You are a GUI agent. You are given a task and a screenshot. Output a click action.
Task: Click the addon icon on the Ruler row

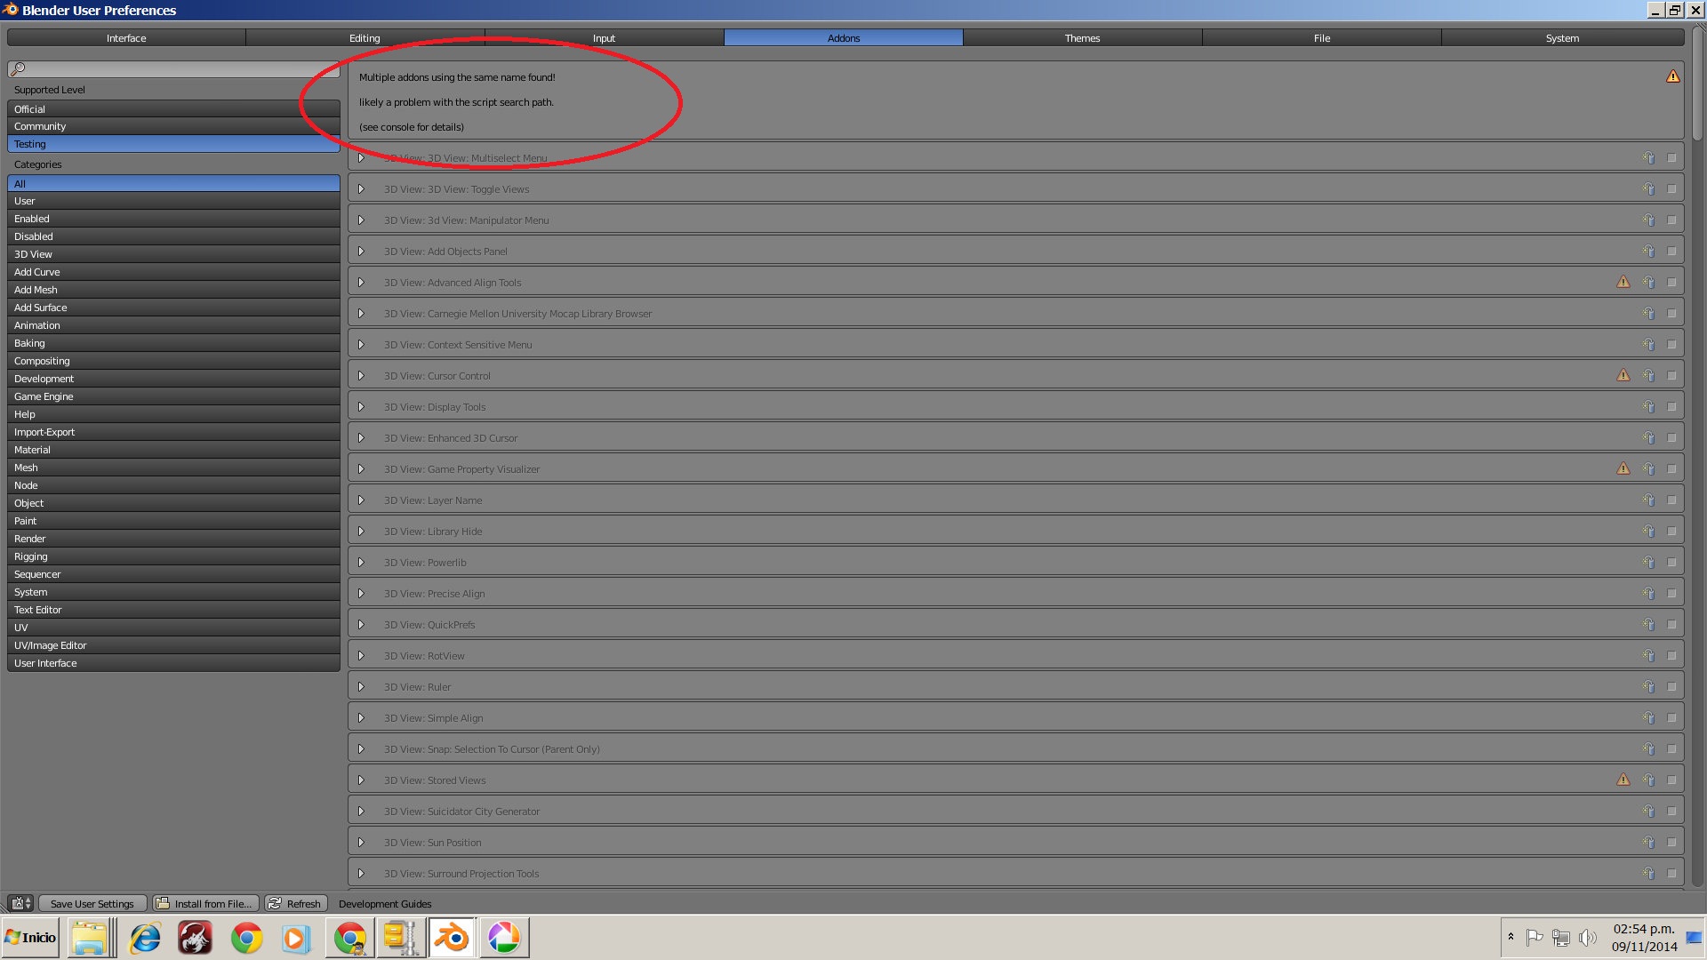(1648, 687)
